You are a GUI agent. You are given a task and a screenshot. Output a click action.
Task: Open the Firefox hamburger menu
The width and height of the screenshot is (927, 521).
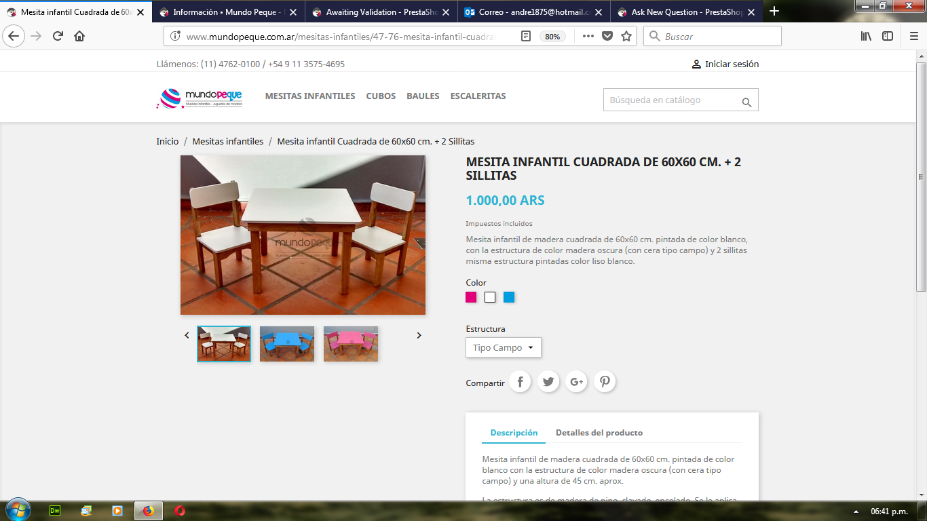[x=913, y=37]
